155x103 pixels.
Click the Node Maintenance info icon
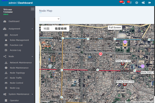[x=6, y=68]
